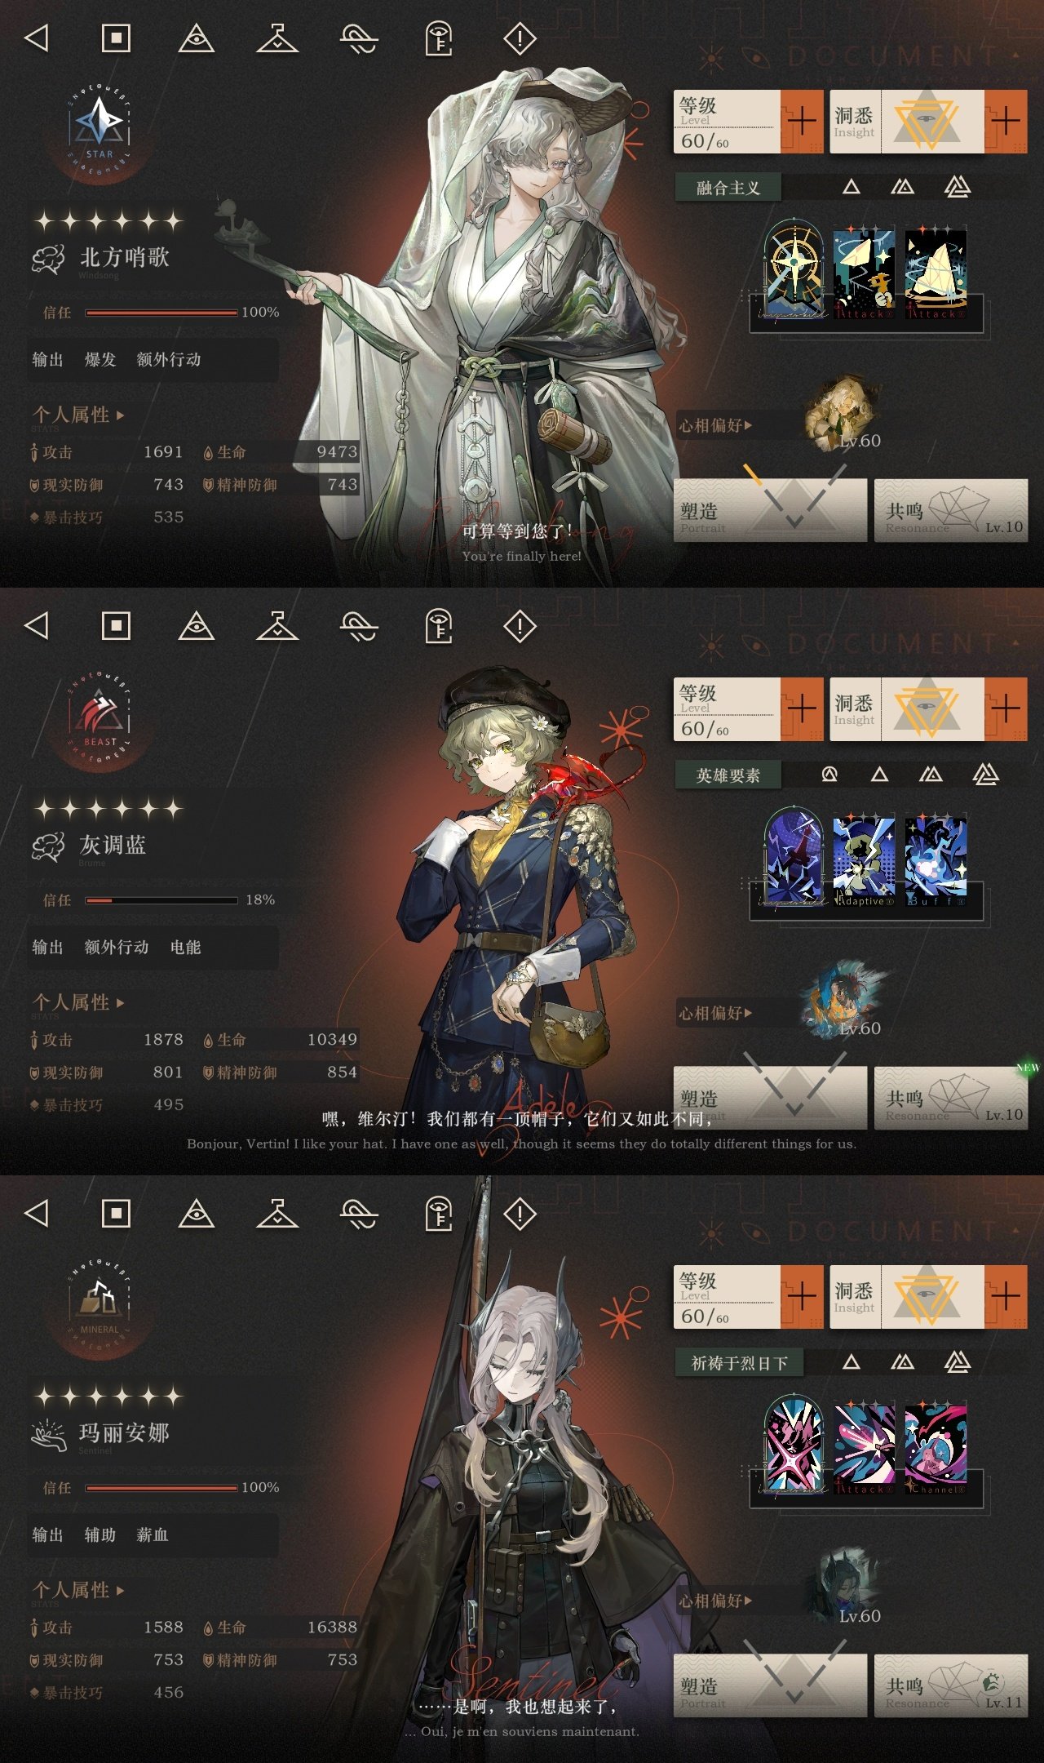Viewport: 1044px width, 1763px height.
Task: Select the 融合主义 tab
Action: pyautogui.click(x=728, y=188)
